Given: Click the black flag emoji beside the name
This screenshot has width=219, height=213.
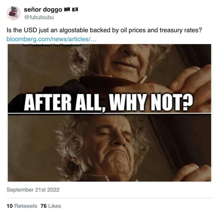Looking at the screenshot, I should tap(67, 10).
